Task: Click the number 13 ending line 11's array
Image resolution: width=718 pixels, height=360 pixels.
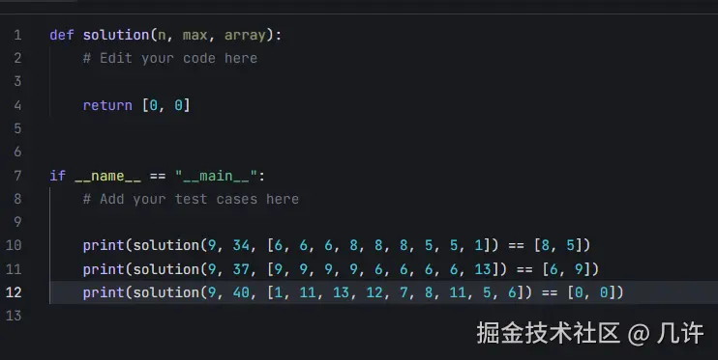Action: 483,269
